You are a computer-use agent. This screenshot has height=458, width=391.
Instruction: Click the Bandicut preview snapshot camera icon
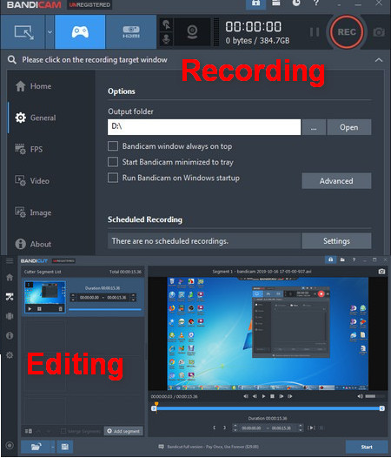click(x=381, y=272)
